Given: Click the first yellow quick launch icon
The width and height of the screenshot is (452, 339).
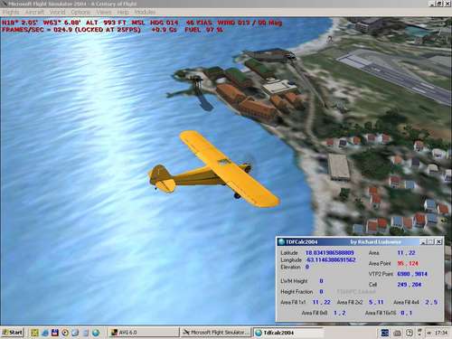Looking at the screenshot, I should pyautogui.click(x=34, y=333).
